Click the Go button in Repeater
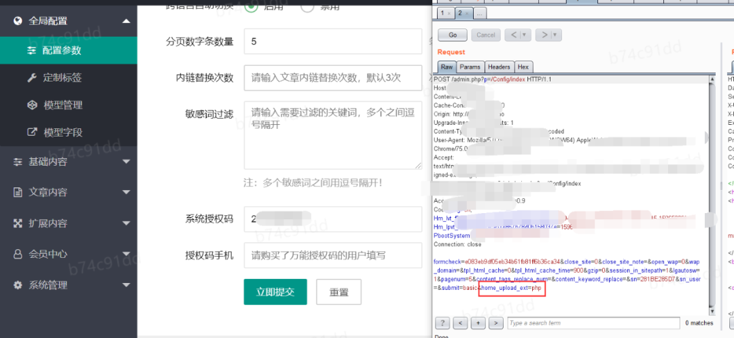Viewport: 734px width, 338px height. pos(453,35)
